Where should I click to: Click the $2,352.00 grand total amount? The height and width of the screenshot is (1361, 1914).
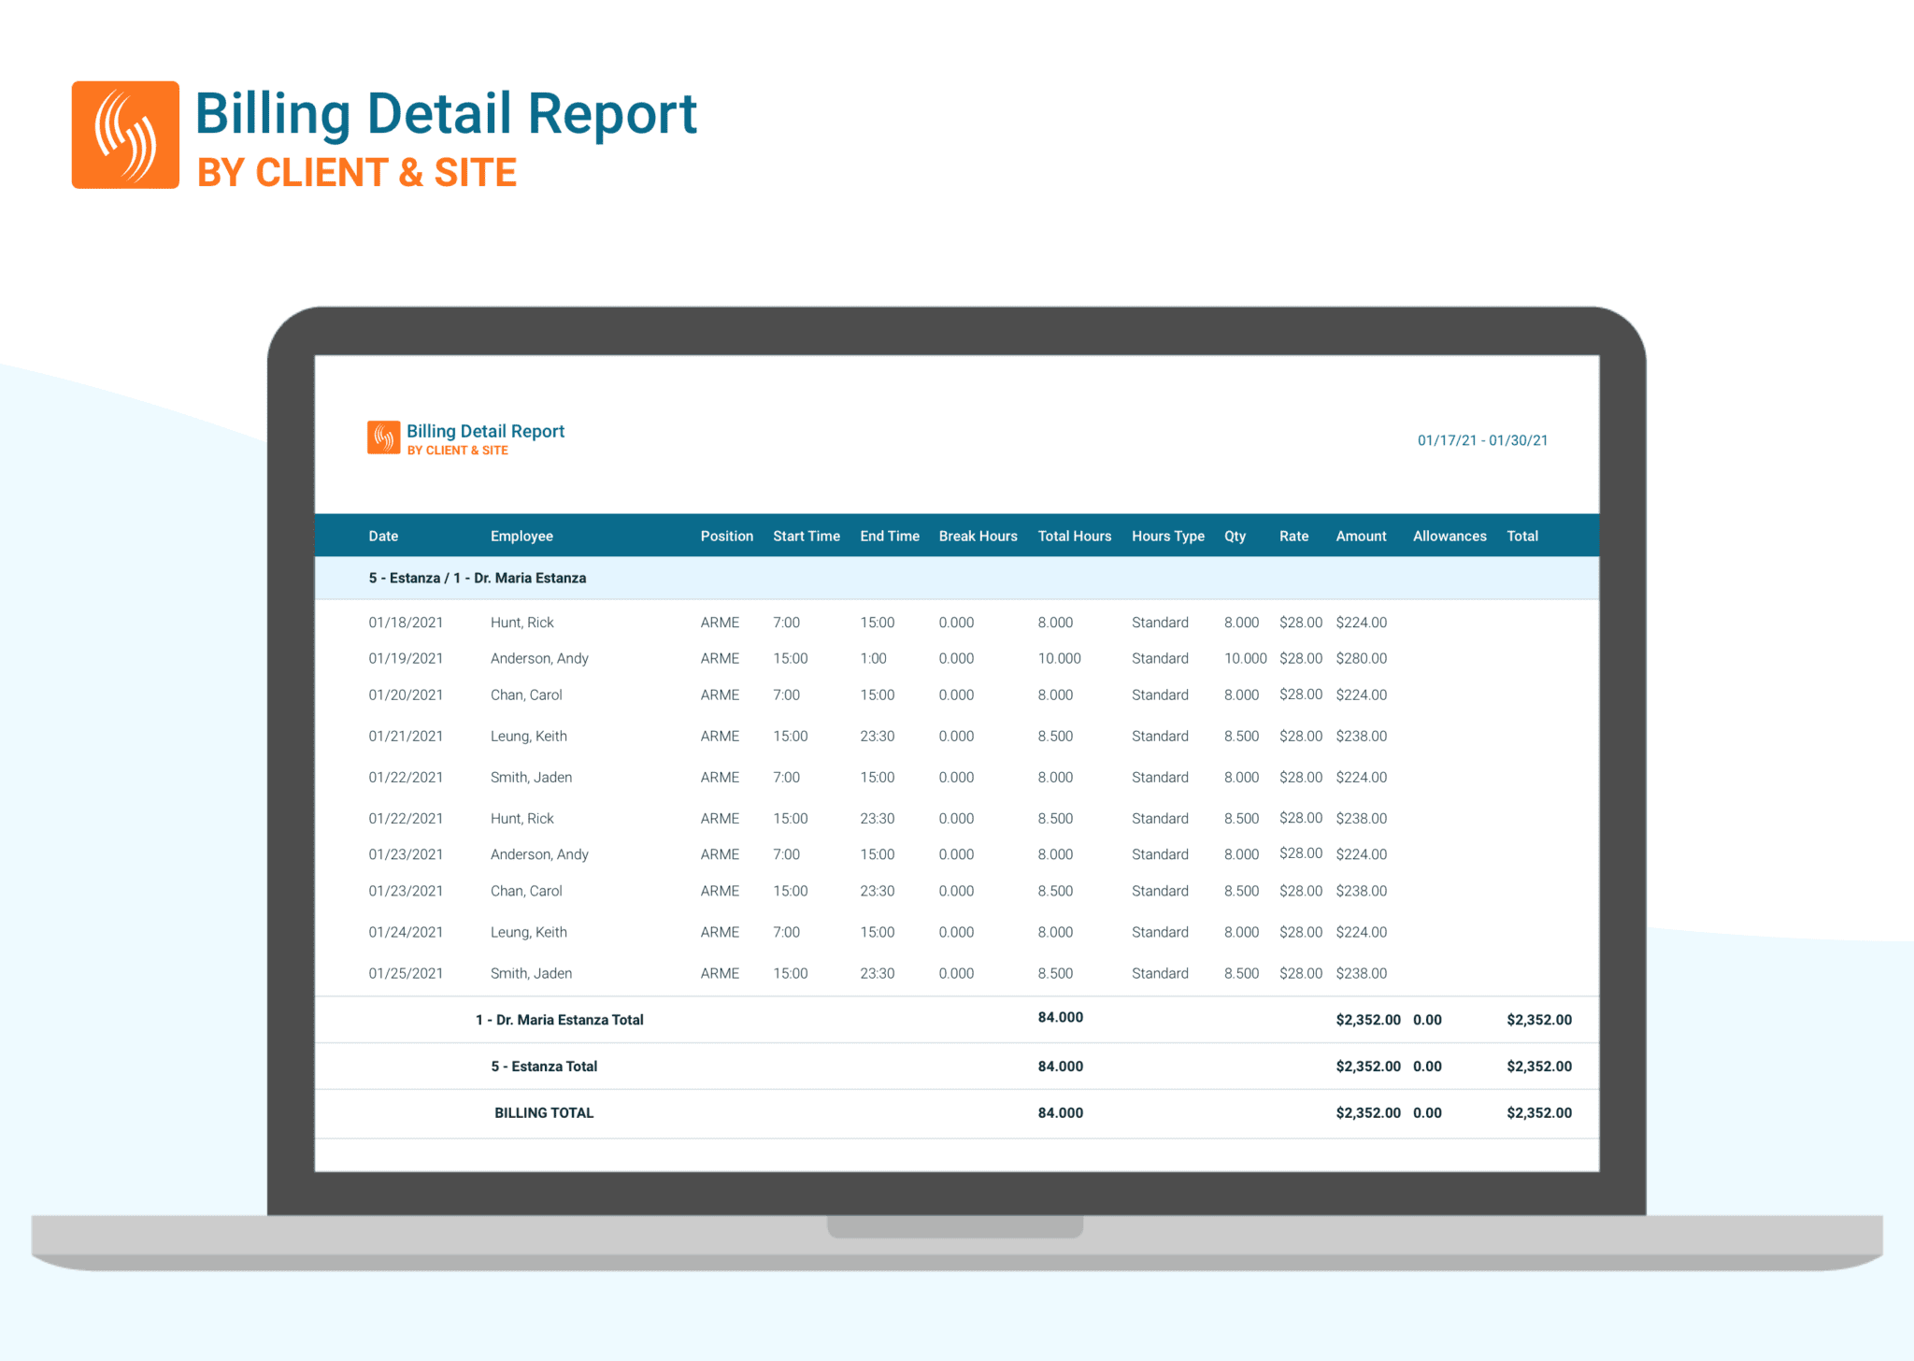[1538, 1112]
